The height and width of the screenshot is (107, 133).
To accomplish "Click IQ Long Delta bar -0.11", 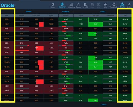I will (x=95, y=67).
